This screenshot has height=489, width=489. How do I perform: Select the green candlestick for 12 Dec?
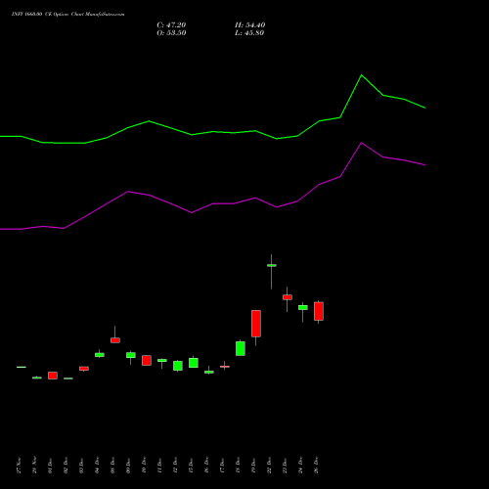(x=178, y=366)
